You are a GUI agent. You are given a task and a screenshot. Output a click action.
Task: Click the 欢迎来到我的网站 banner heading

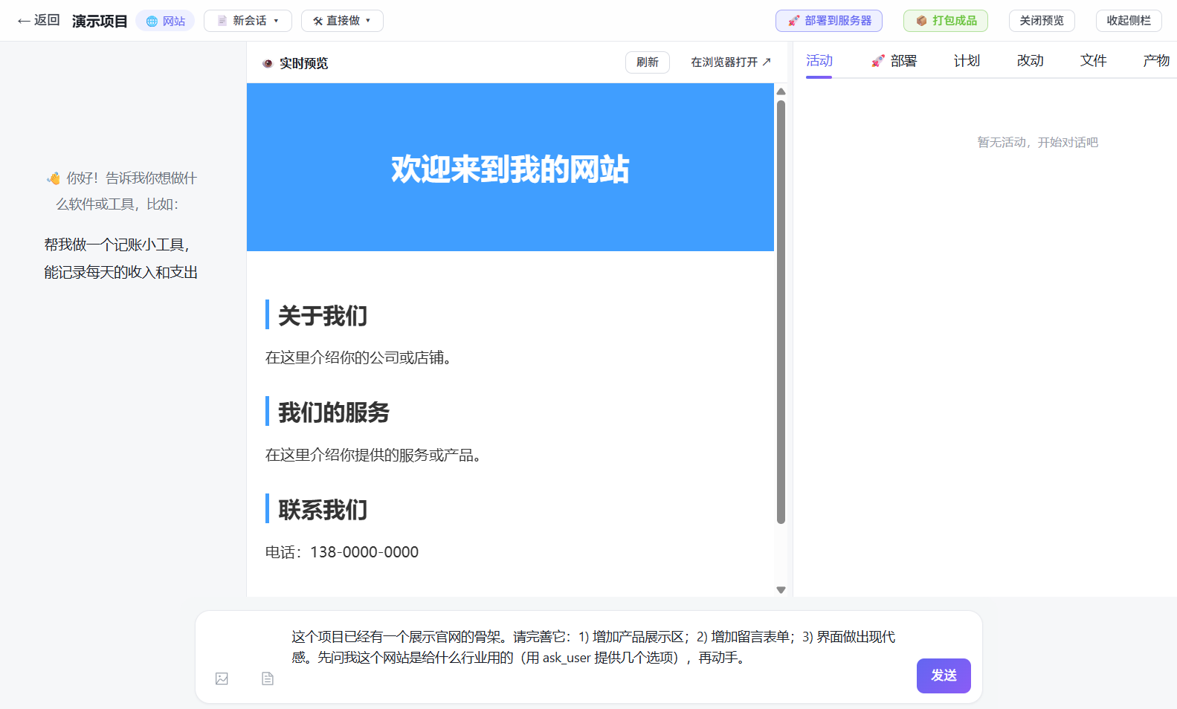(510, 169)
